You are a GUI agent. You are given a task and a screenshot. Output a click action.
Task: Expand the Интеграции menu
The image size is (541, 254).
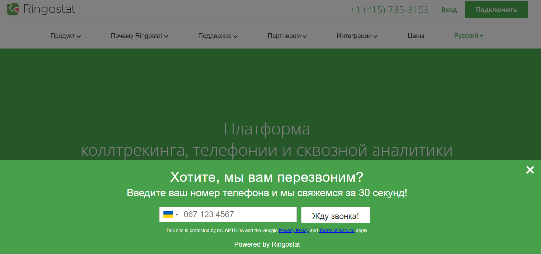pos(357,36)
